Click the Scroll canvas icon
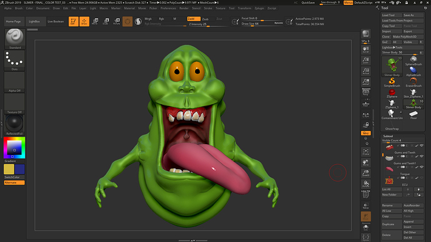Viewport: 431px width, 242px height. point(365,49)
